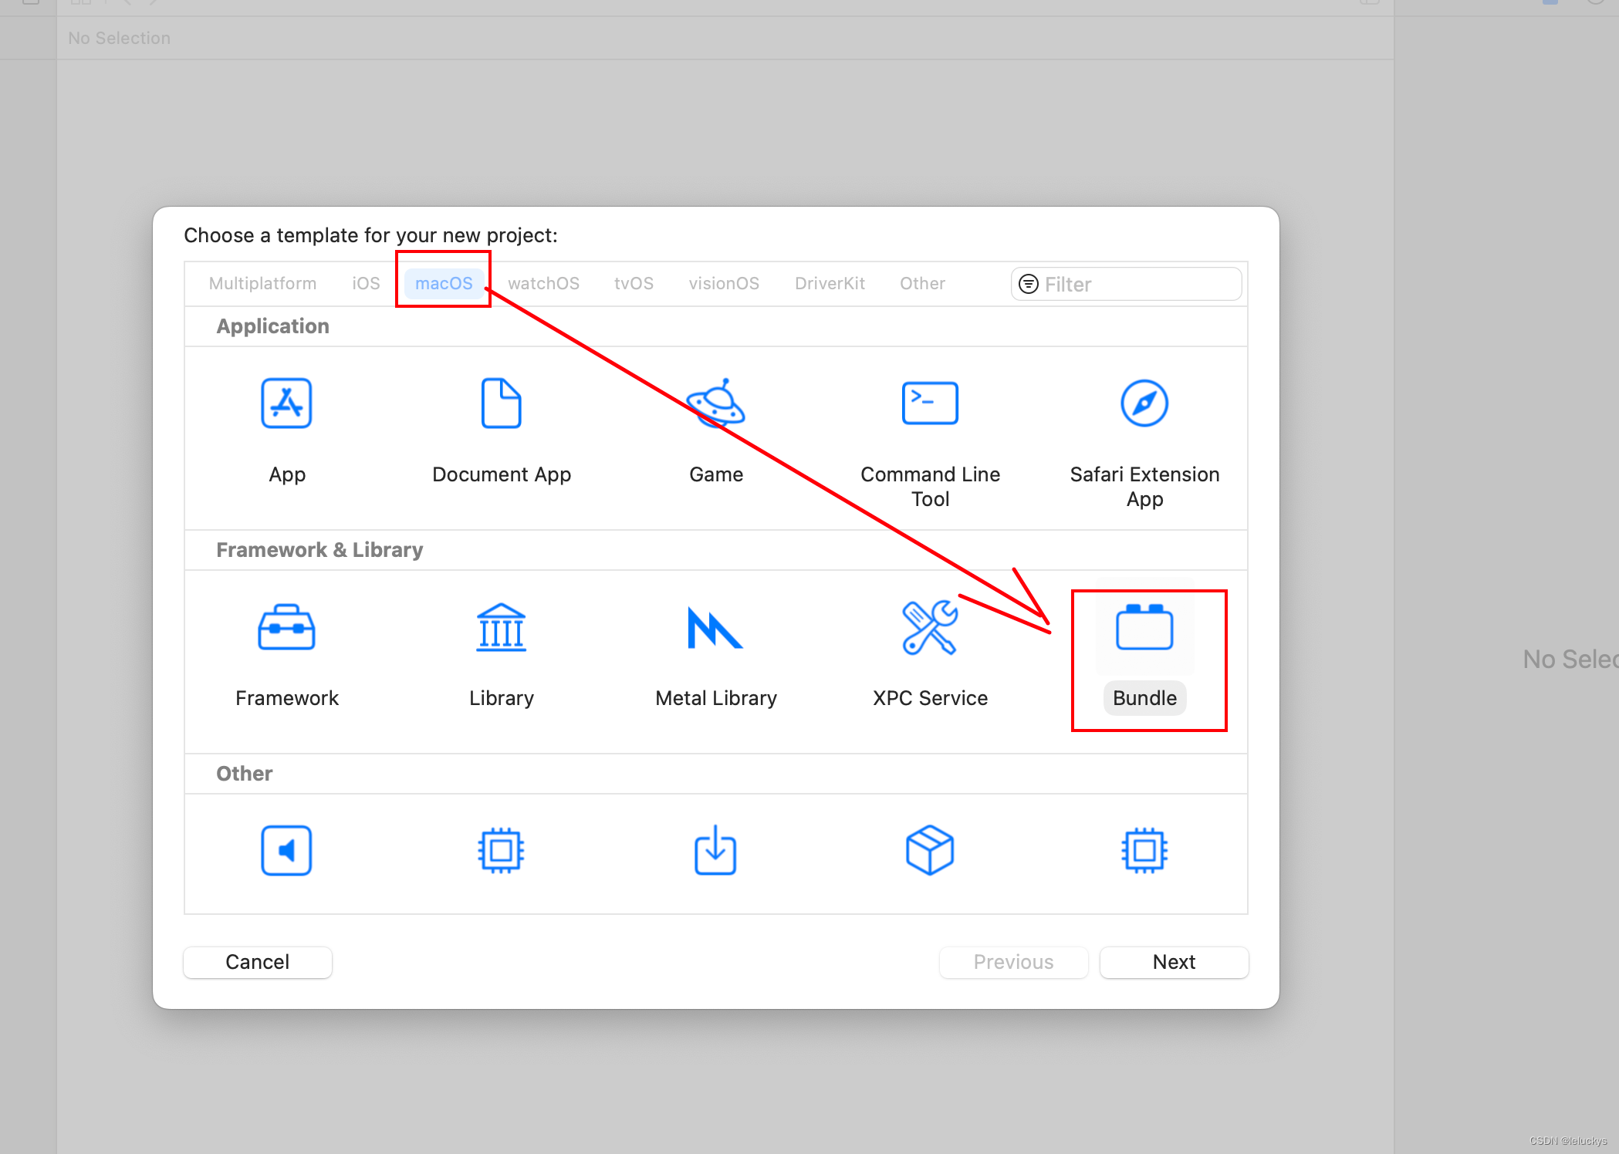
Task: Switch to the macOS tab
Action: [x=442, y=282]
